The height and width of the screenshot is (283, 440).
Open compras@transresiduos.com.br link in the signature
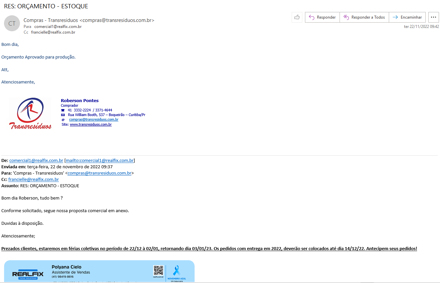(93, 119)
